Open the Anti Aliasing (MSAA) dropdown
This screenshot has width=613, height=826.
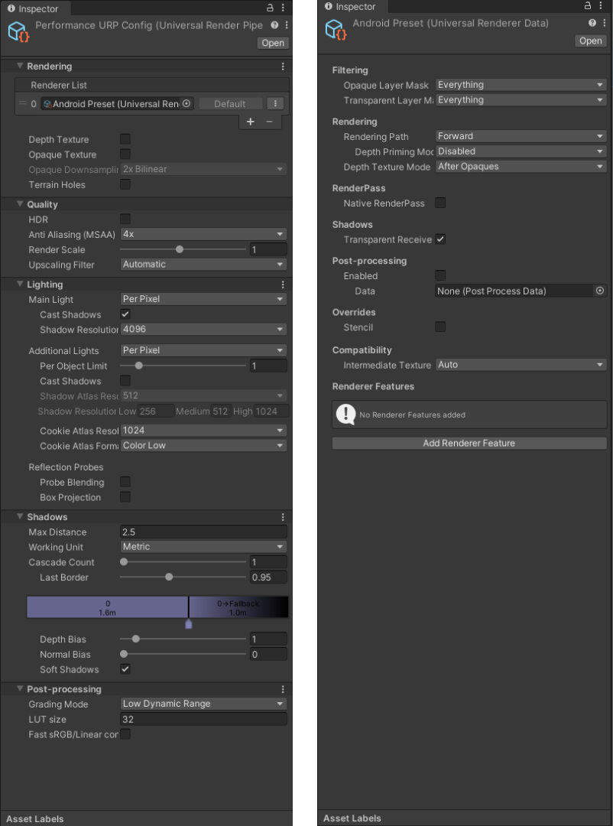[x=203, y=234]
